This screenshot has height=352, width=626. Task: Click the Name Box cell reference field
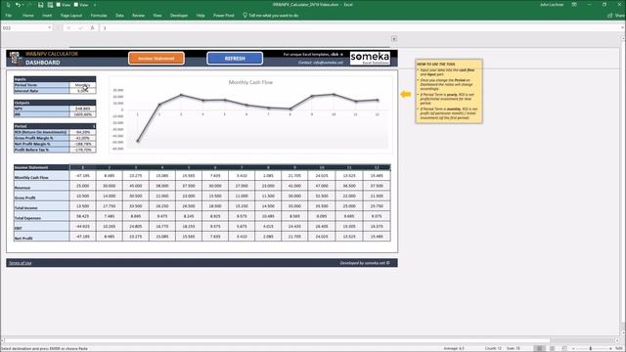click(x=23, y=28)
